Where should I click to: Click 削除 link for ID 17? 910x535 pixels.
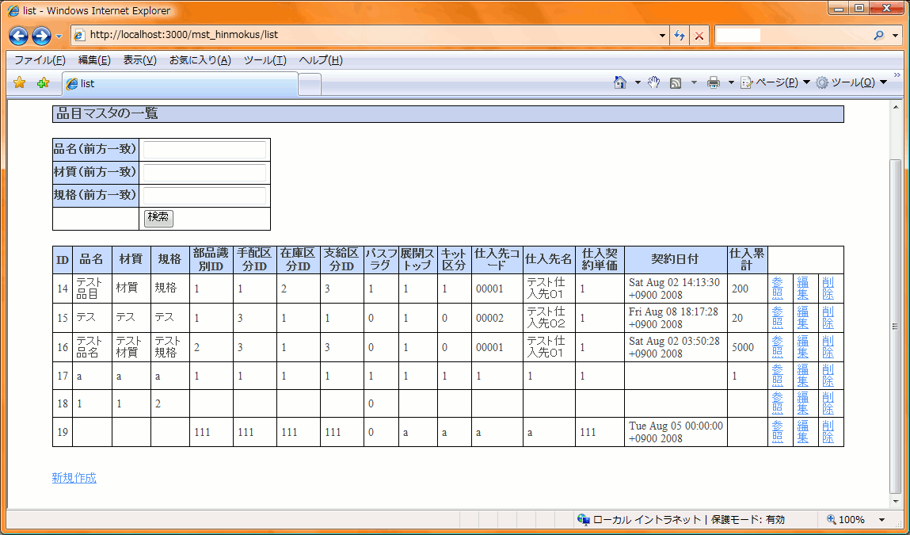(828, 375)
